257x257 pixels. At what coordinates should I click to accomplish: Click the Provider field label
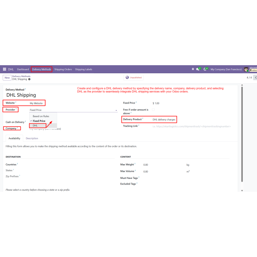point(10,110)
